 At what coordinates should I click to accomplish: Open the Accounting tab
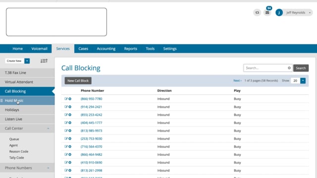106,48
